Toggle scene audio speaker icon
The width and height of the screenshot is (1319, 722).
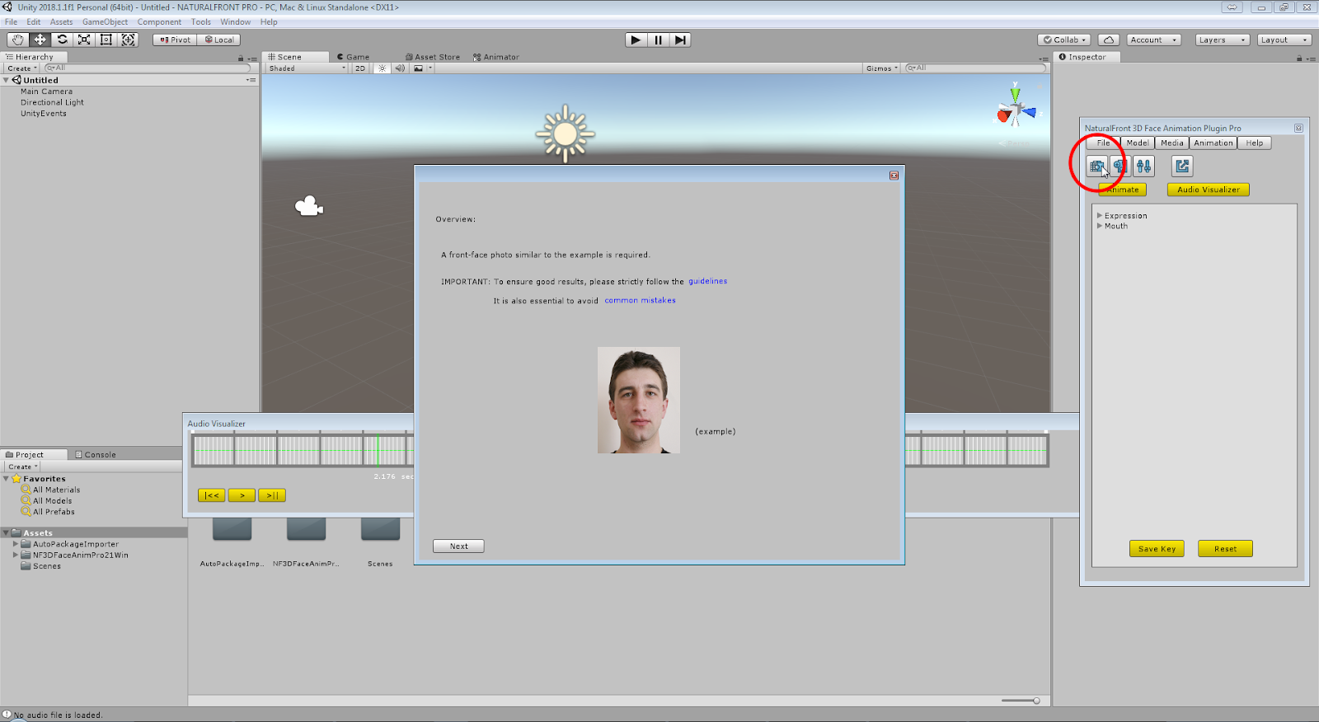[400, 68]
